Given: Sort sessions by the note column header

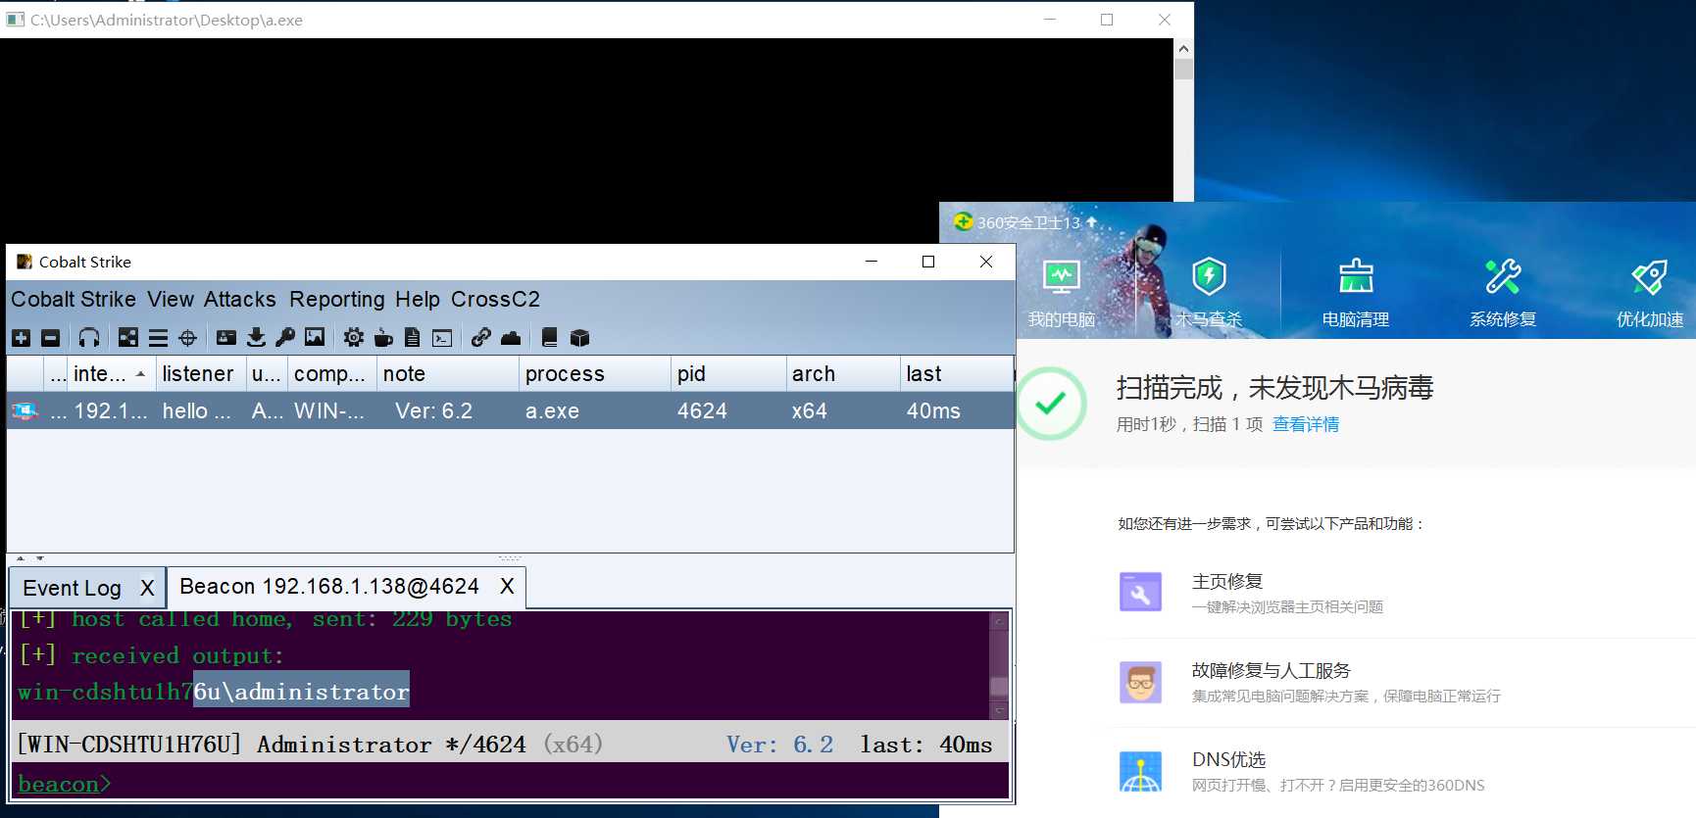Looking at the screenshot, I should point(447,374).
